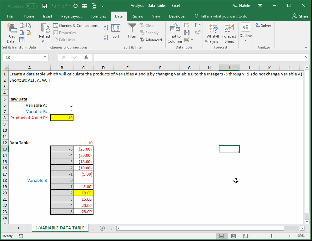This screenshot has height=241, width=312.
Task: Click the Relationships icon in Data Tools
Action: pyautogui.click(x=198, y=33)
